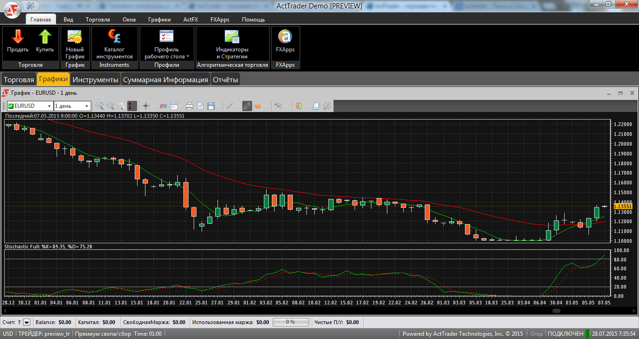Viewport: 639px width, 339px height.
Task: Click the Последний OHLC info line
Action: [x=94, y=115]
